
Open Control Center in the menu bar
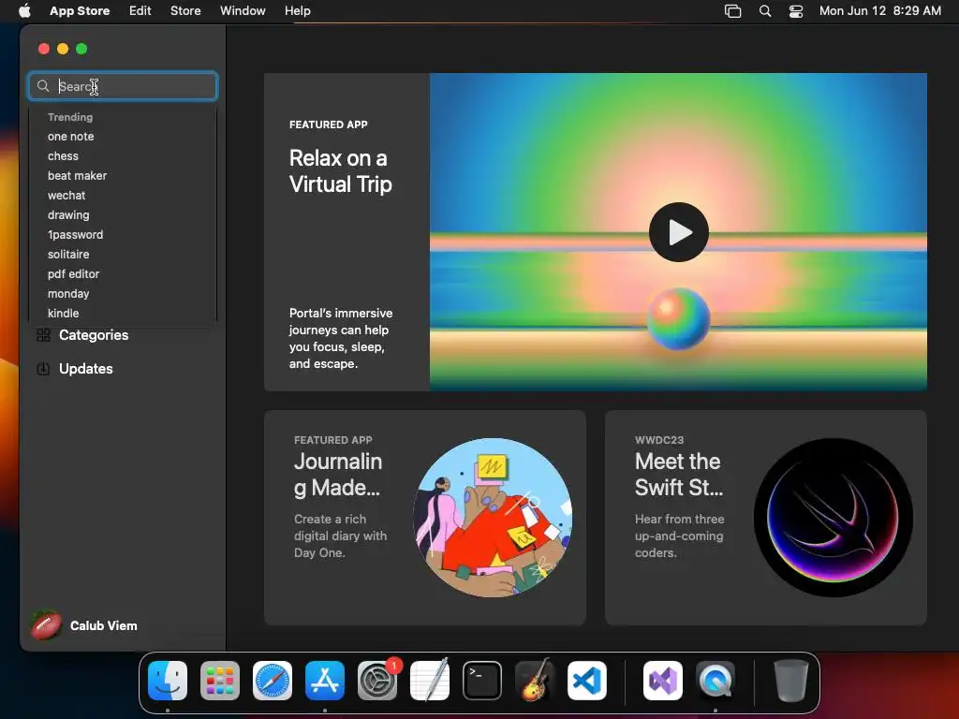coord(796,11)
